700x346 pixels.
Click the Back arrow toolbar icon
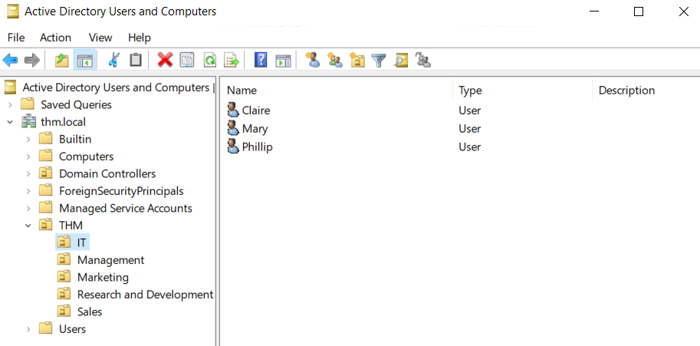point(10,60)
